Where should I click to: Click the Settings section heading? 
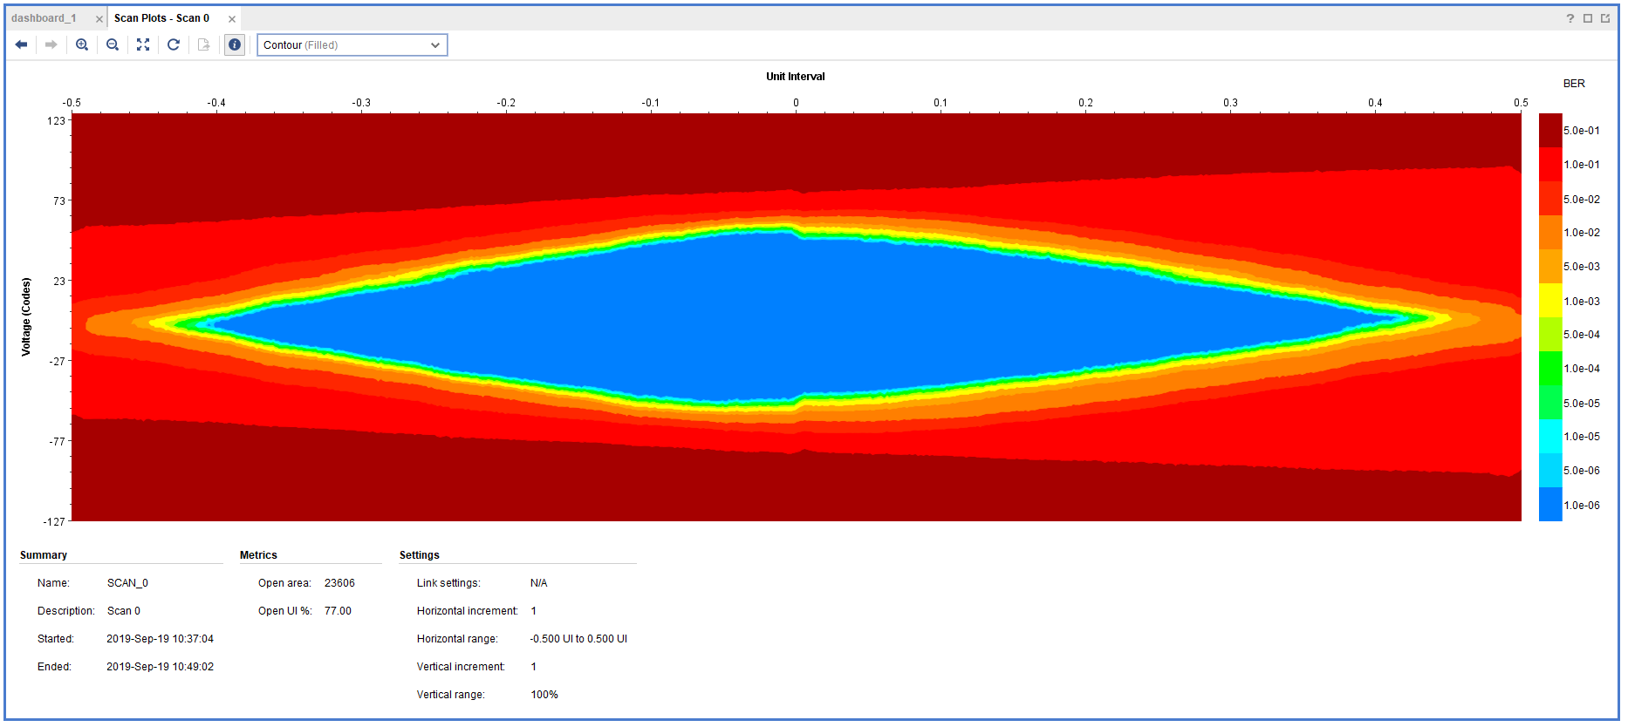(420, 555)
